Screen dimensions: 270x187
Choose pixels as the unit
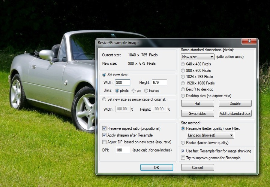pyautogui.click(x=117, y=90)
